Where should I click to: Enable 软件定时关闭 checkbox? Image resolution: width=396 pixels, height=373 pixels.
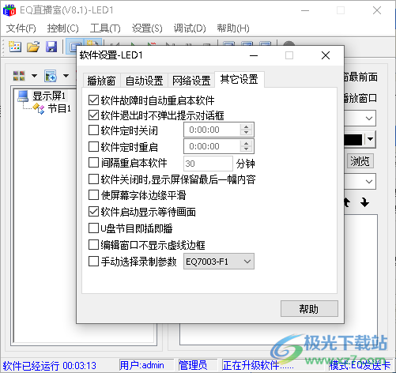[x=93, y=130]
